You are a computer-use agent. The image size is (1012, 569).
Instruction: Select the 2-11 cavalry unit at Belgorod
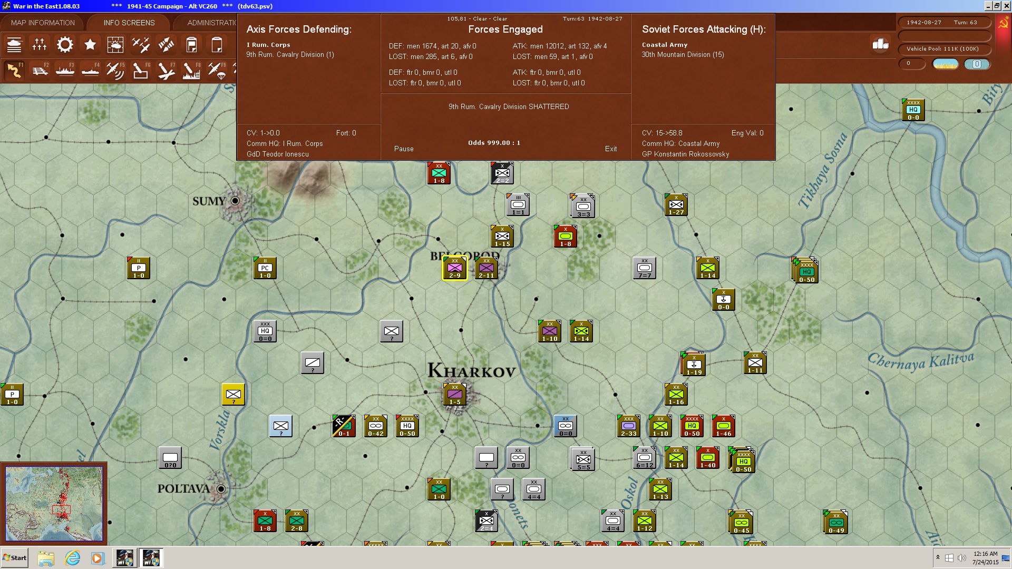pos(486,268)
